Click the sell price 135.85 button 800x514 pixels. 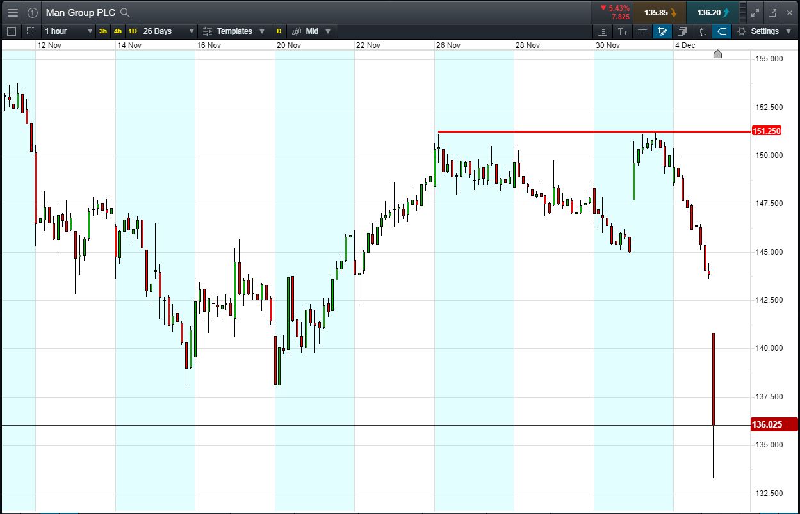[660, 12]
